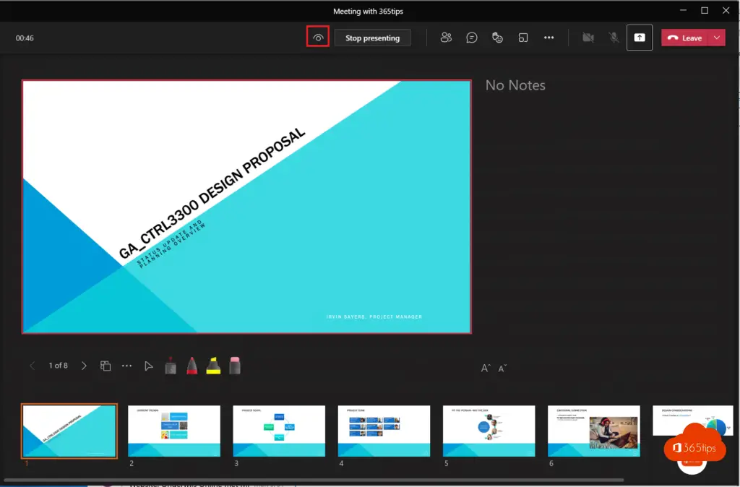Select the laser pointer cursor tool
The height and width of the screenshot is (487, 740).
148,366
